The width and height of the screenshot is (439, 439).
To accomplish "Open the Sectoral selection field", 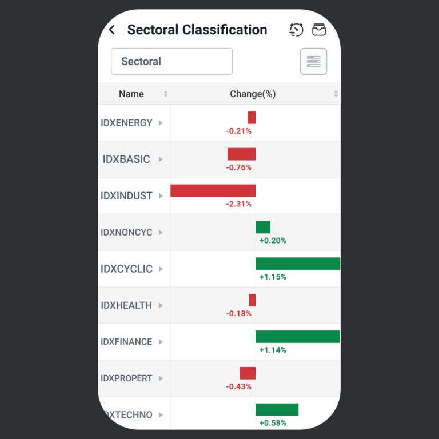I will [x=171, y=61].
